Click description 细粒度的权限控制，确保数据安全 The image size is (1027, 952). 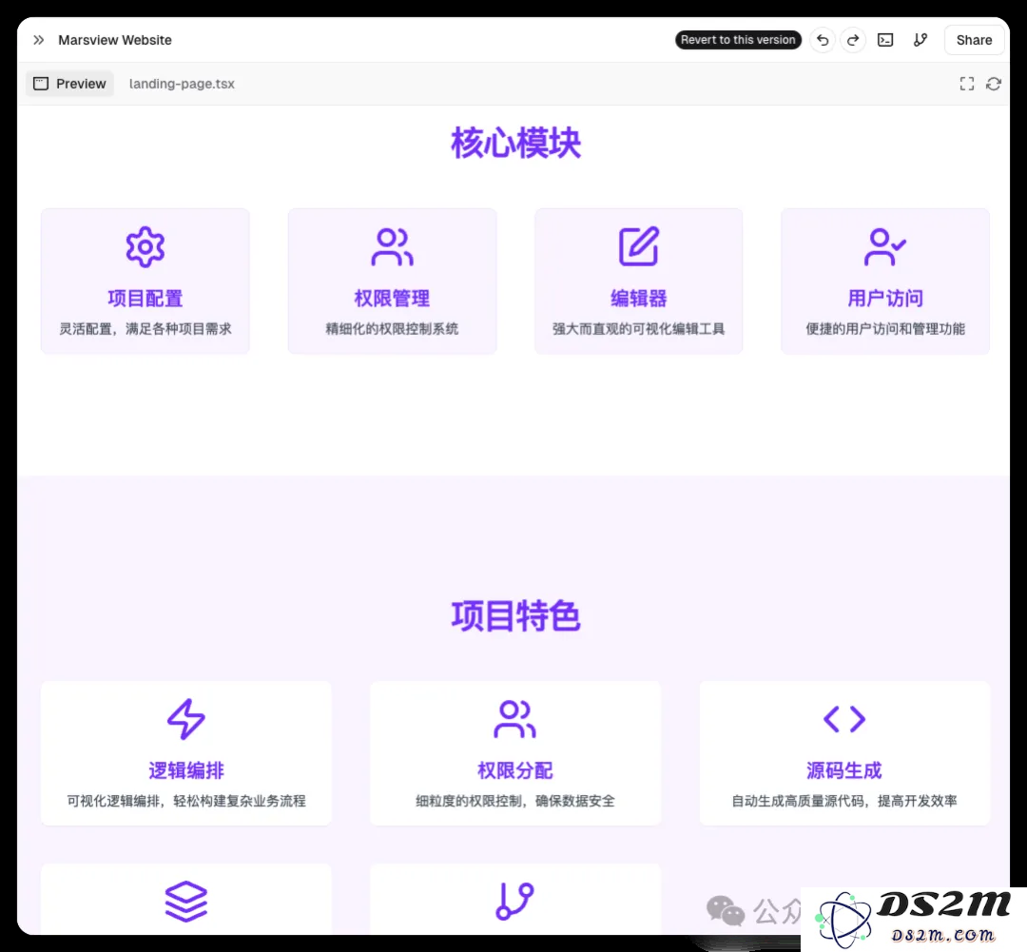click(514, 801)
